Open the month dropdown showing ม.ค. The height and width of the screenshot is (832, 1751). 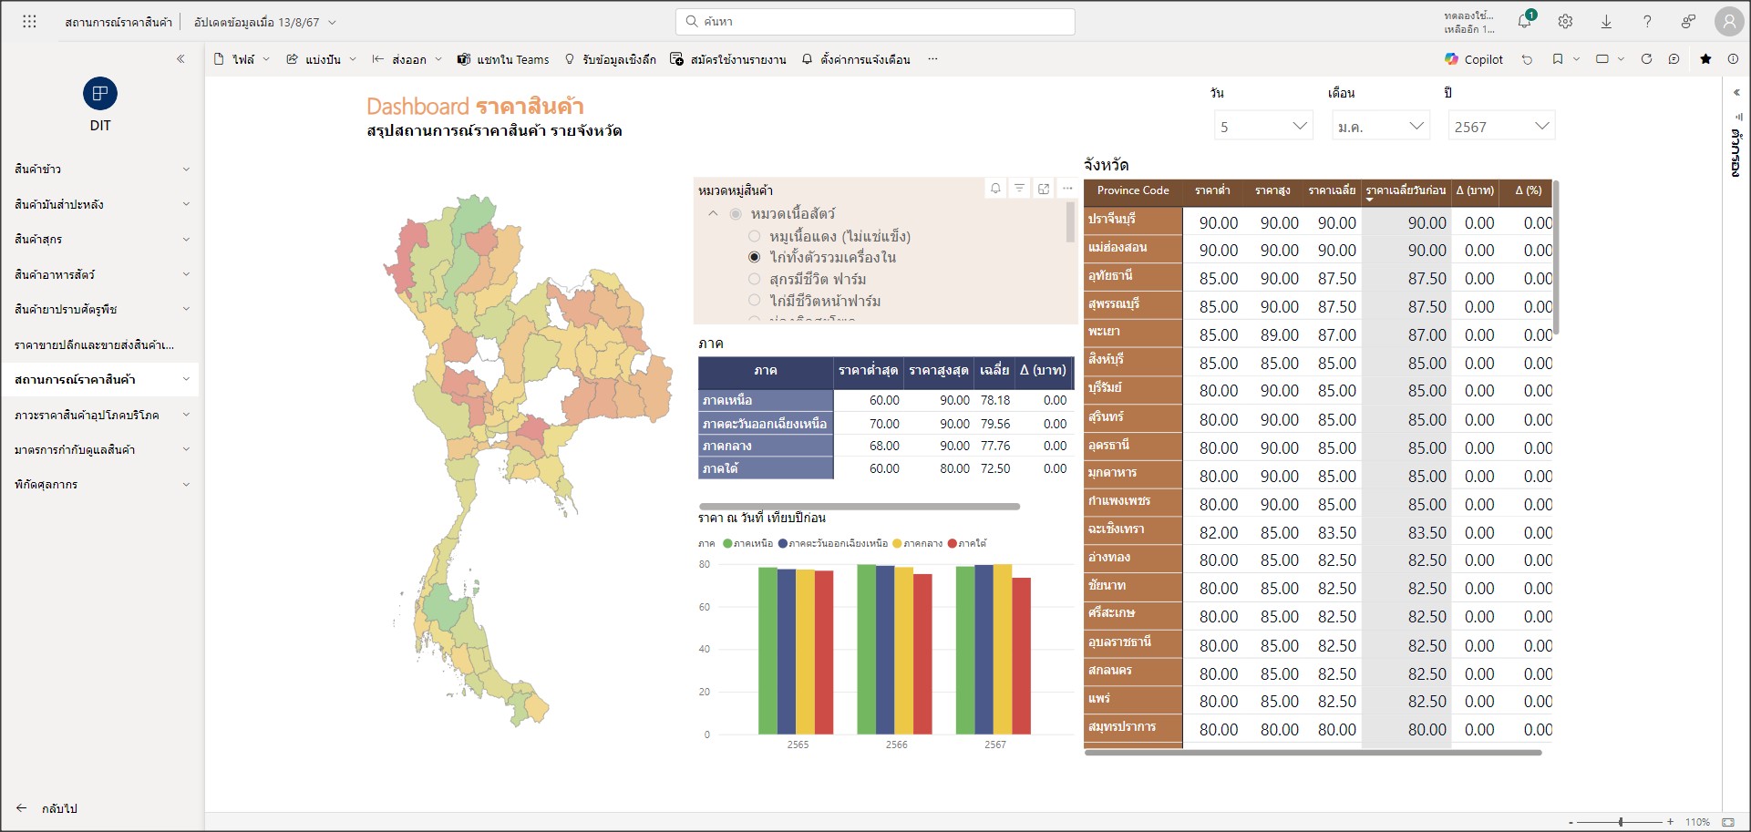[x=1380, y=126]
